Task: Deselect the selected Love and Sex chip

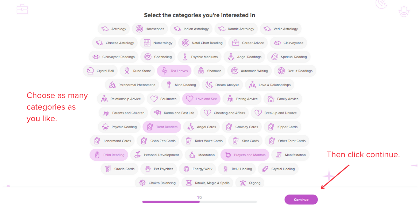Action: pos(201,99)
